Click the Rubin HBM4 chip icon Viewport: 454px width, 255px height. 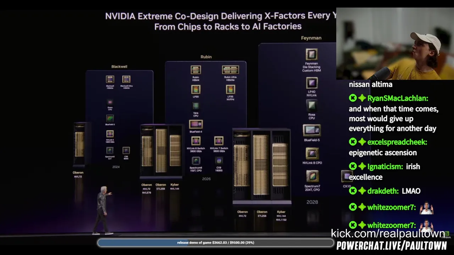(196, 70)
